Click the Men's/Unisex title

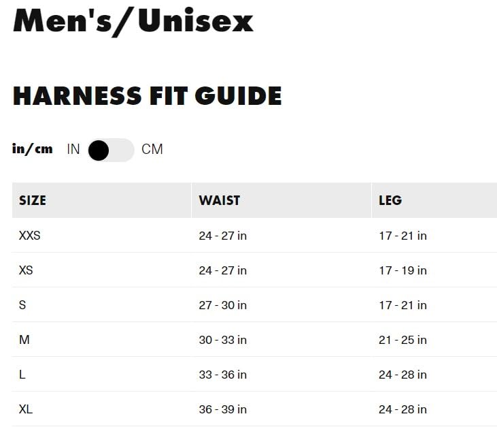point(133,20)
